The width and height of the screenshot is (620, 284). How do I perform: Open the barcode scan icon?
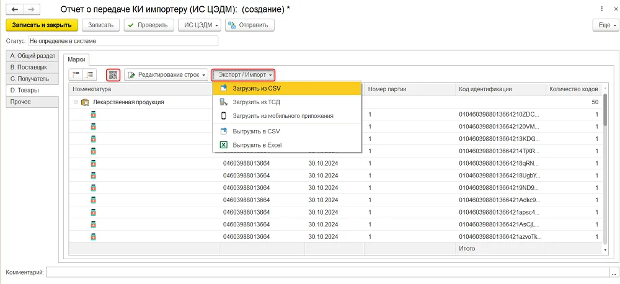(113, 75)
